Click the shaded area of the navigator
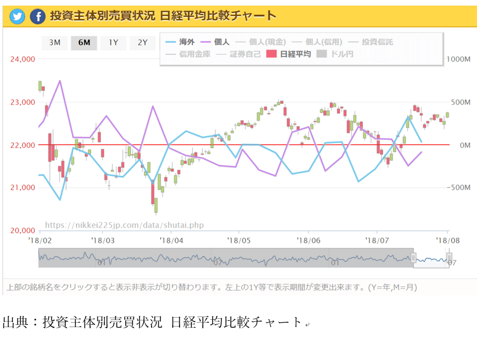Screen dimensions: 477x340 pos(224,258)
